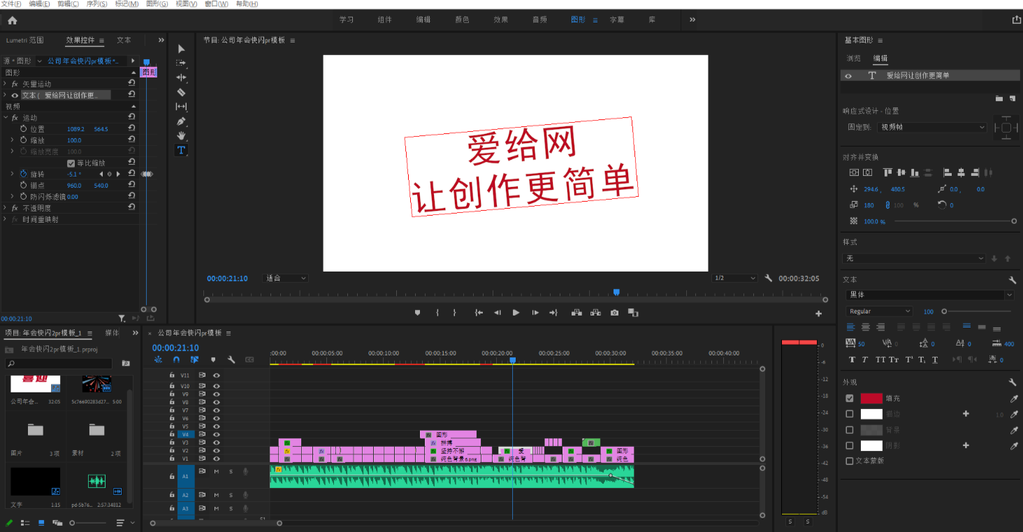Uncheck the 等比缩放 checkbox
Screen dimensions: 1023x532
[71, 163]
